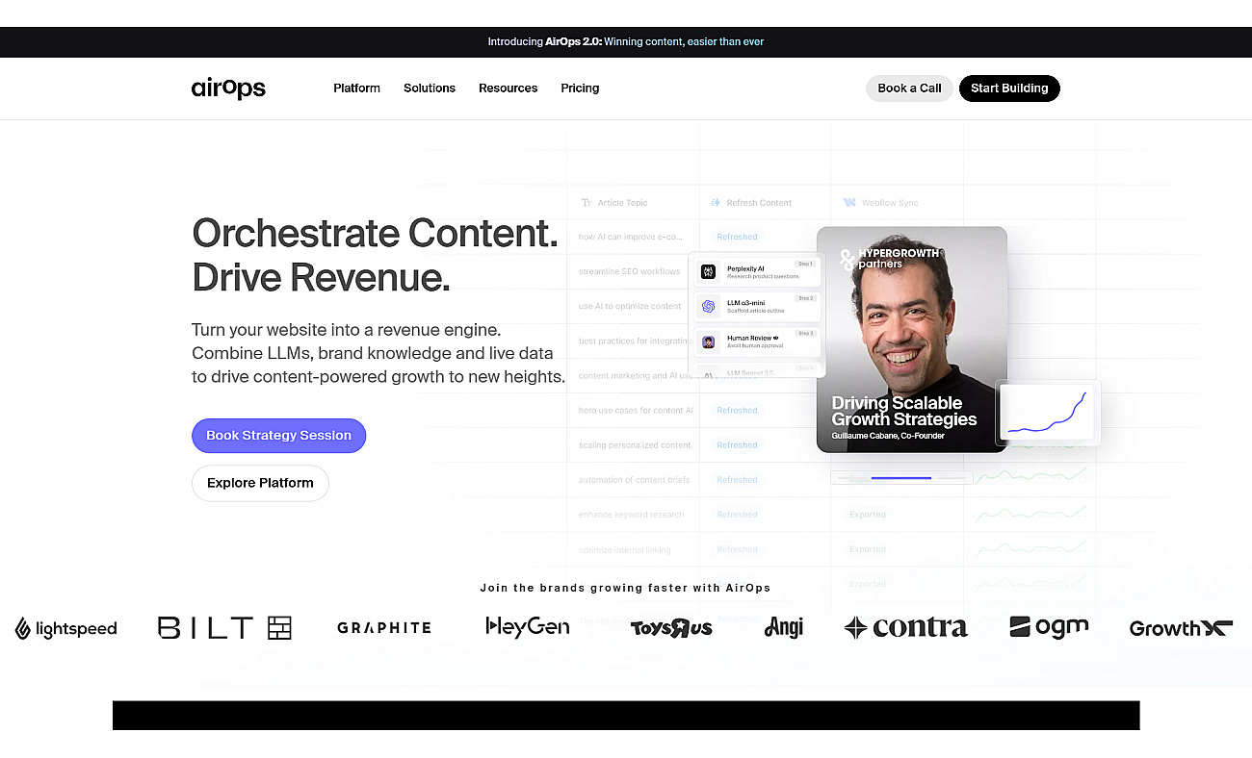Click Exported badge in 'enhance keyword research' row
Screen dimensions: 1252x758
868,515
